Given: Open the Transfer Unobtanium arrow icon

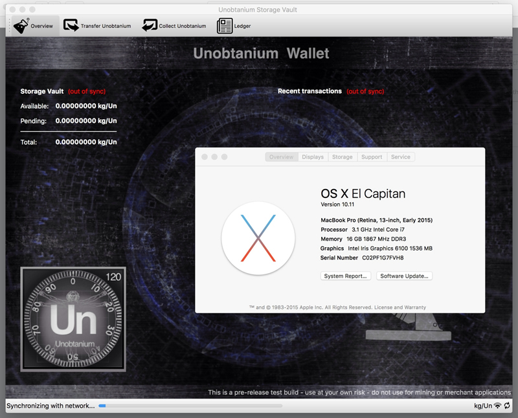Looking at the screenshot, I should (x=71, y=26).
